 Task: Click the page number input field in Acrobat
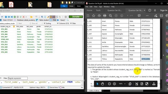click(128, 16)
